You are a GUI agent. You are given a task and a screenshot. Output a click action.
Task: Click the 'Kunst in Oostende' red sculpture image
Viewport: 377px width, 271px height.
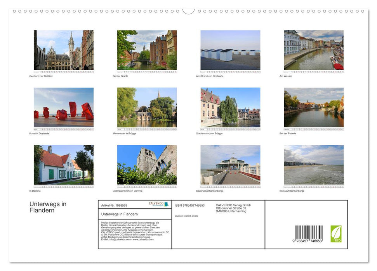(63, 107)
